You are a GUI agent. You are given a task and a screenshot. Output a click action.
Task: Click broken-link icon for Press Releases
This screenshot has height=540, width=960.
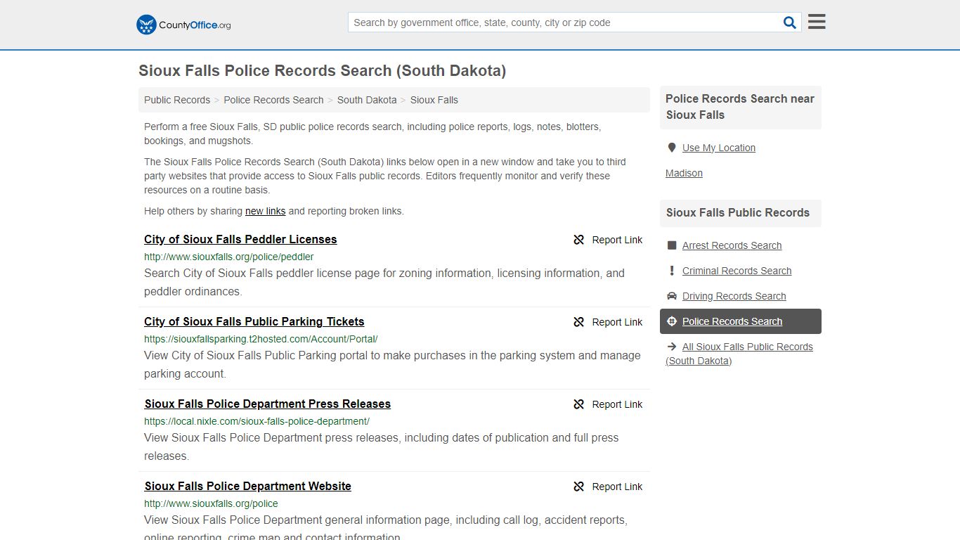click(x=579, y=404)
